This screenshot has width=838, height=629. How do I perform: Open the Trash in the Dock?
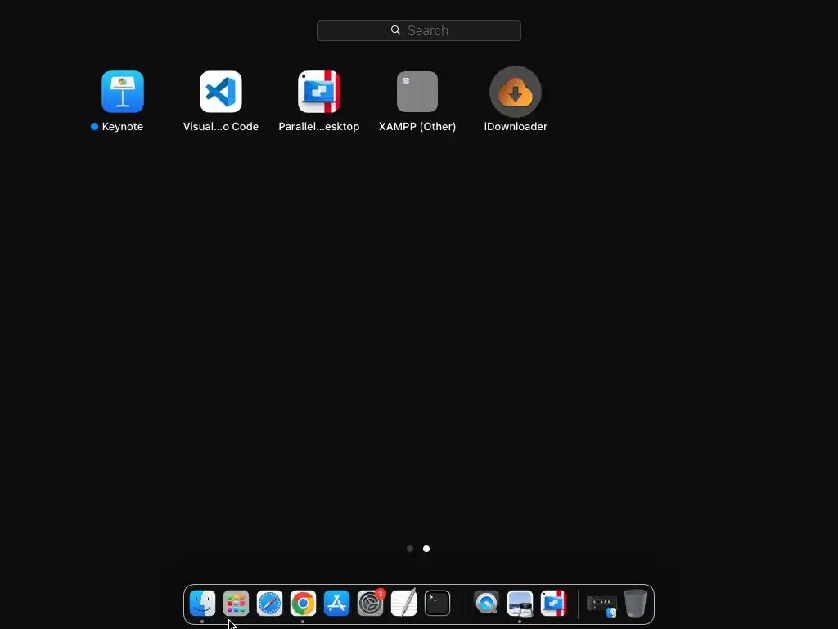(635, 604)
